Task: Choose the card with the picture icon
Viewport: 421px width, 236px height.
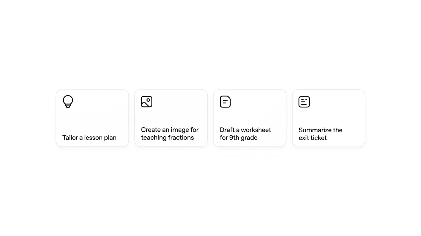Action: click(x=171, y=118)
